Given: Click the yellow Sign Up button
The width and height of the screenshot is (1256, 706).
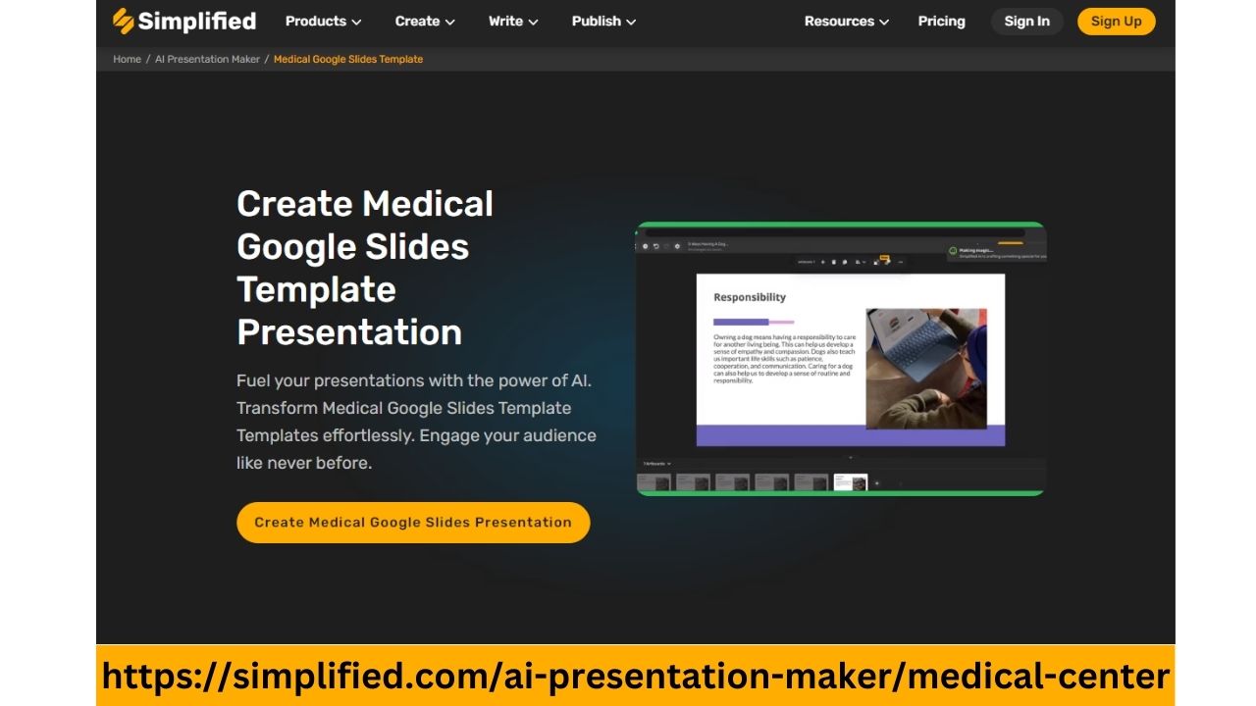Looking at the screenshot, I should (x=1116, y=21).
